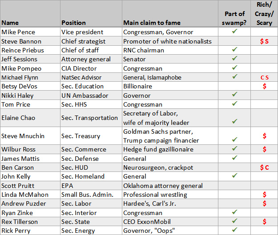The image size is (278, 235).
Task: Select the "CEO ExxonMobil" cell
Action: click(x=148, y=221)
